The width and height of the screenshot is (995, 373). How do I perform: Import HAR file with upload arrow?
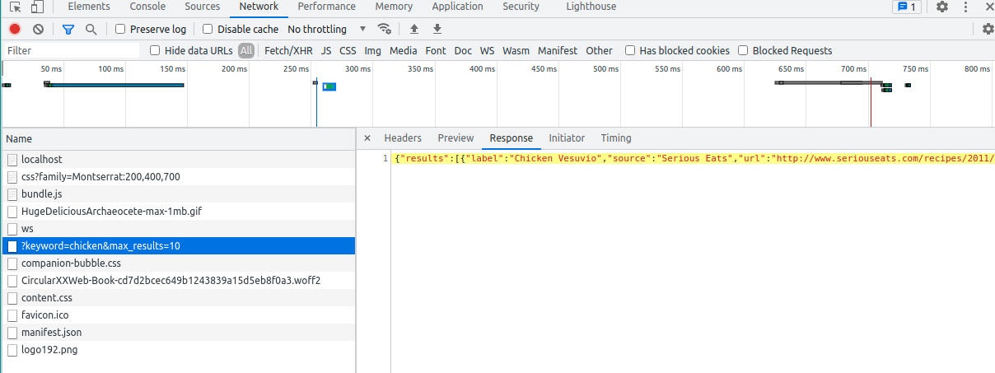pyautogui.click(x=414, y=29)
